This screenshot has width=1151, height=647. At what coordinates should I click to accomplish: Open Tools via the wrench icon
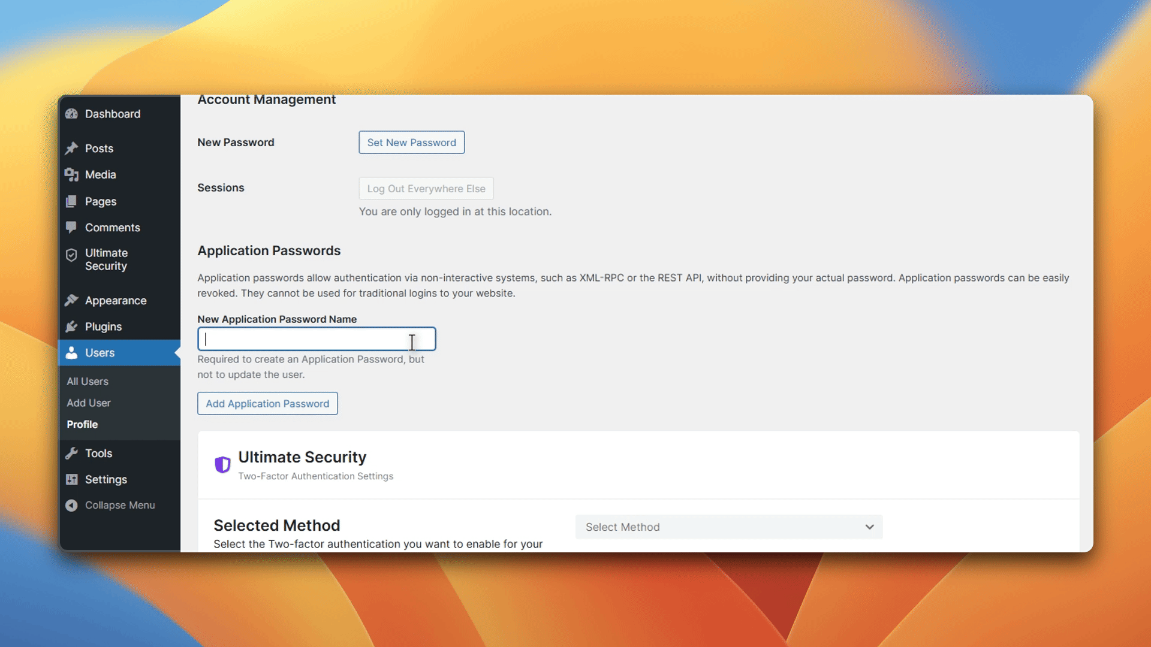tap(72, 453)
